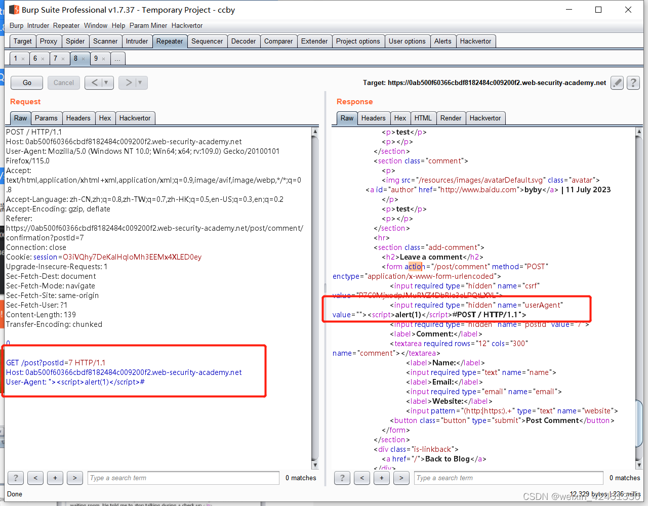Close Repeater sub-tab 9
The height and width of the screenshot is (506, 648).
pos(103,59)
